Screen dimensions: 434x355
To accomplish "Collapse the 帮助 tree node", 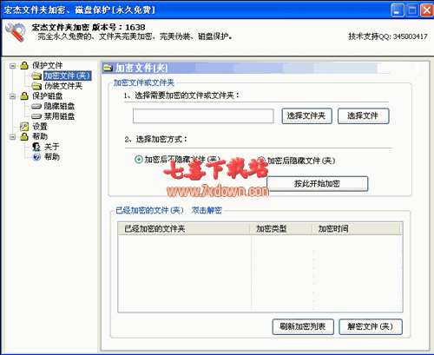I will [12, 136].
